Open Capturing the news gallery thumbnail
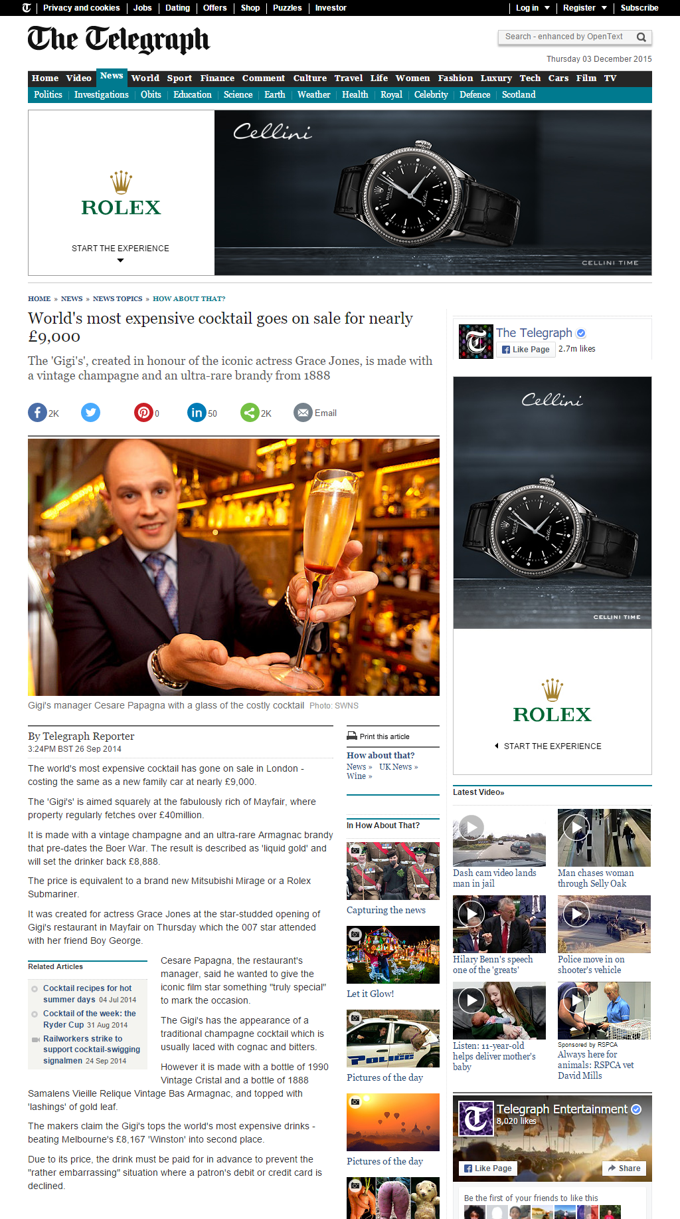Viewport: 680px width, 1219px height. [393, 871]
